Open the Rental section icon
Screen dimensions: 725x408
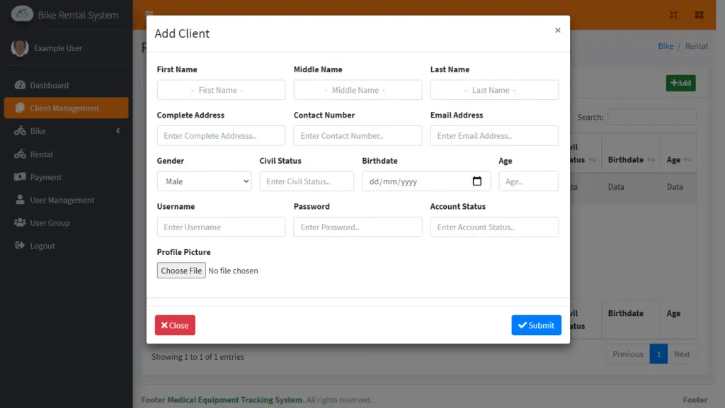pyautogui.click(x=20, y=154)
